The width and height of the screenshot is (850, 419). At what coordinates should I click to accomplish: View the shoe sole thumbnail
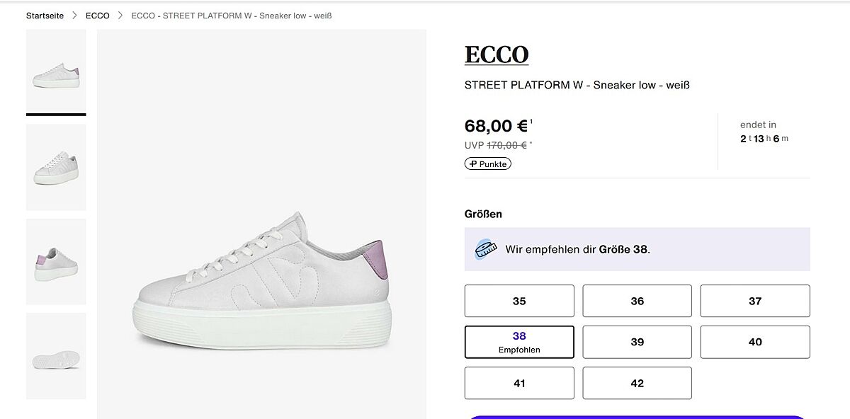(x=56, y=356)
